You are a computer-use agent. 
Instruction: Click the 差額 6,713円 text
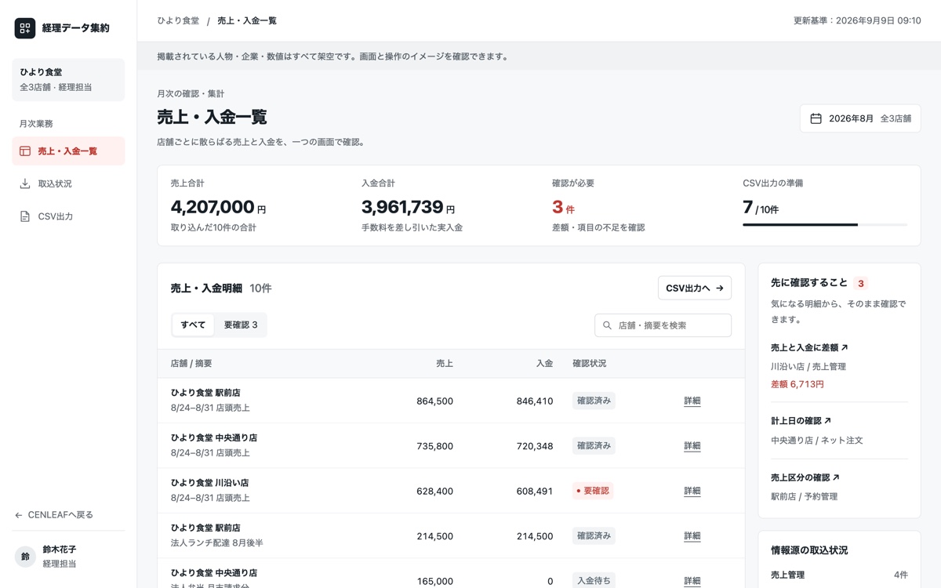797,384
